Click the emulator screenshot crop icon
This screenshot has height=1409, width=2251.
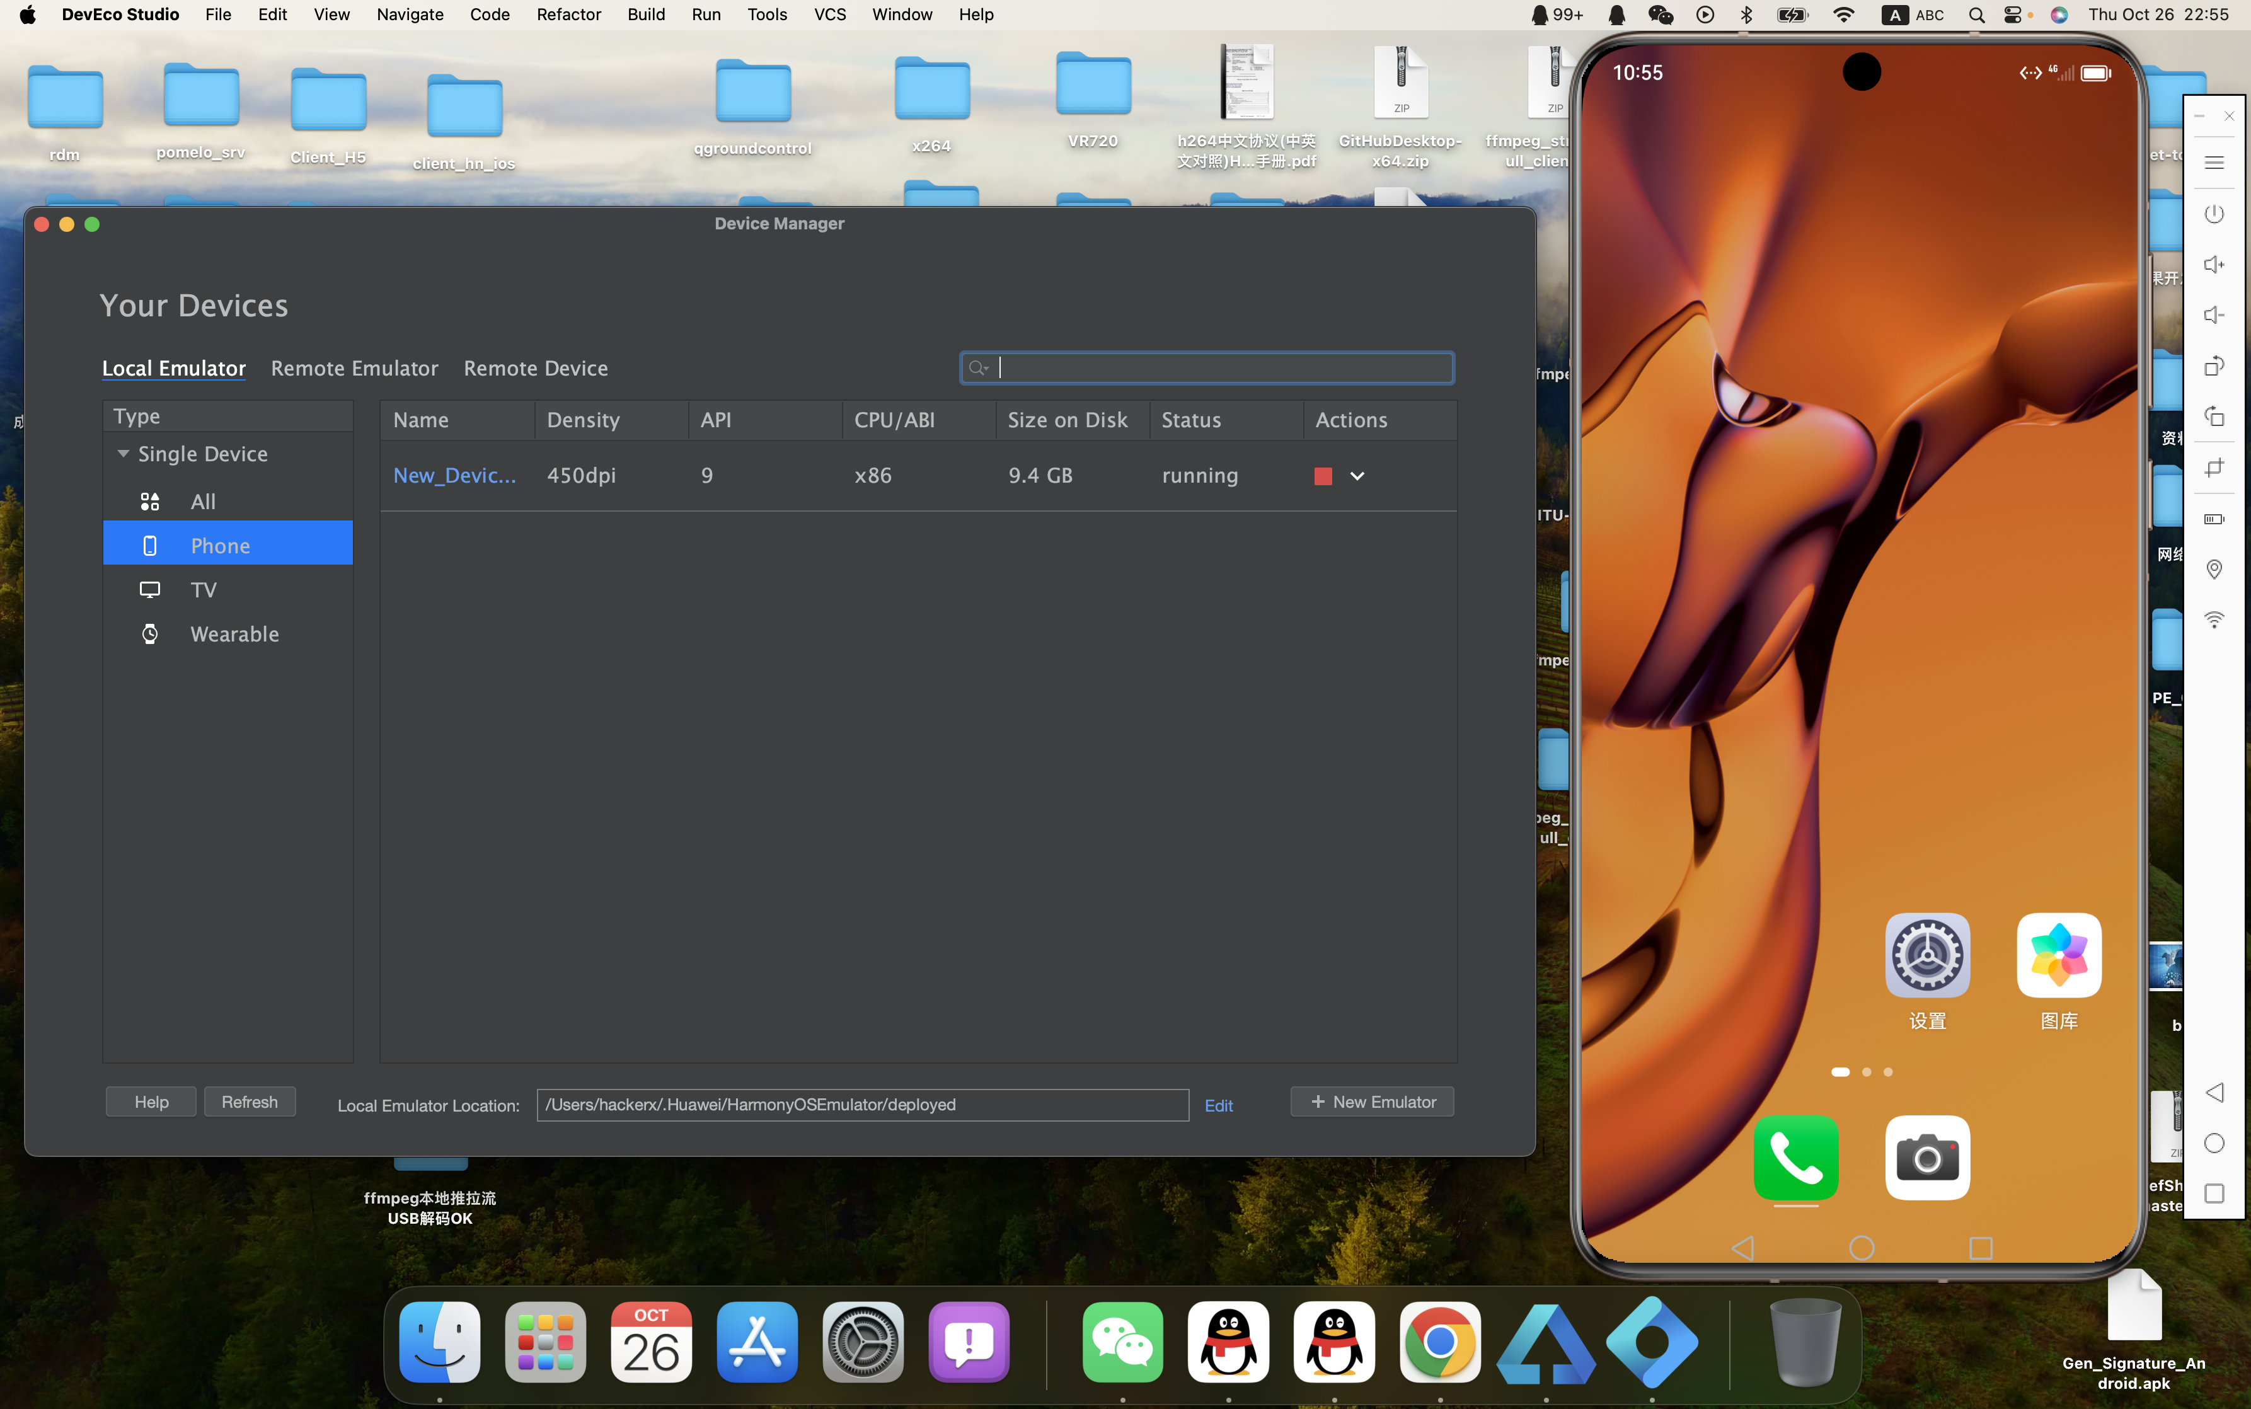coord(2214,468)
